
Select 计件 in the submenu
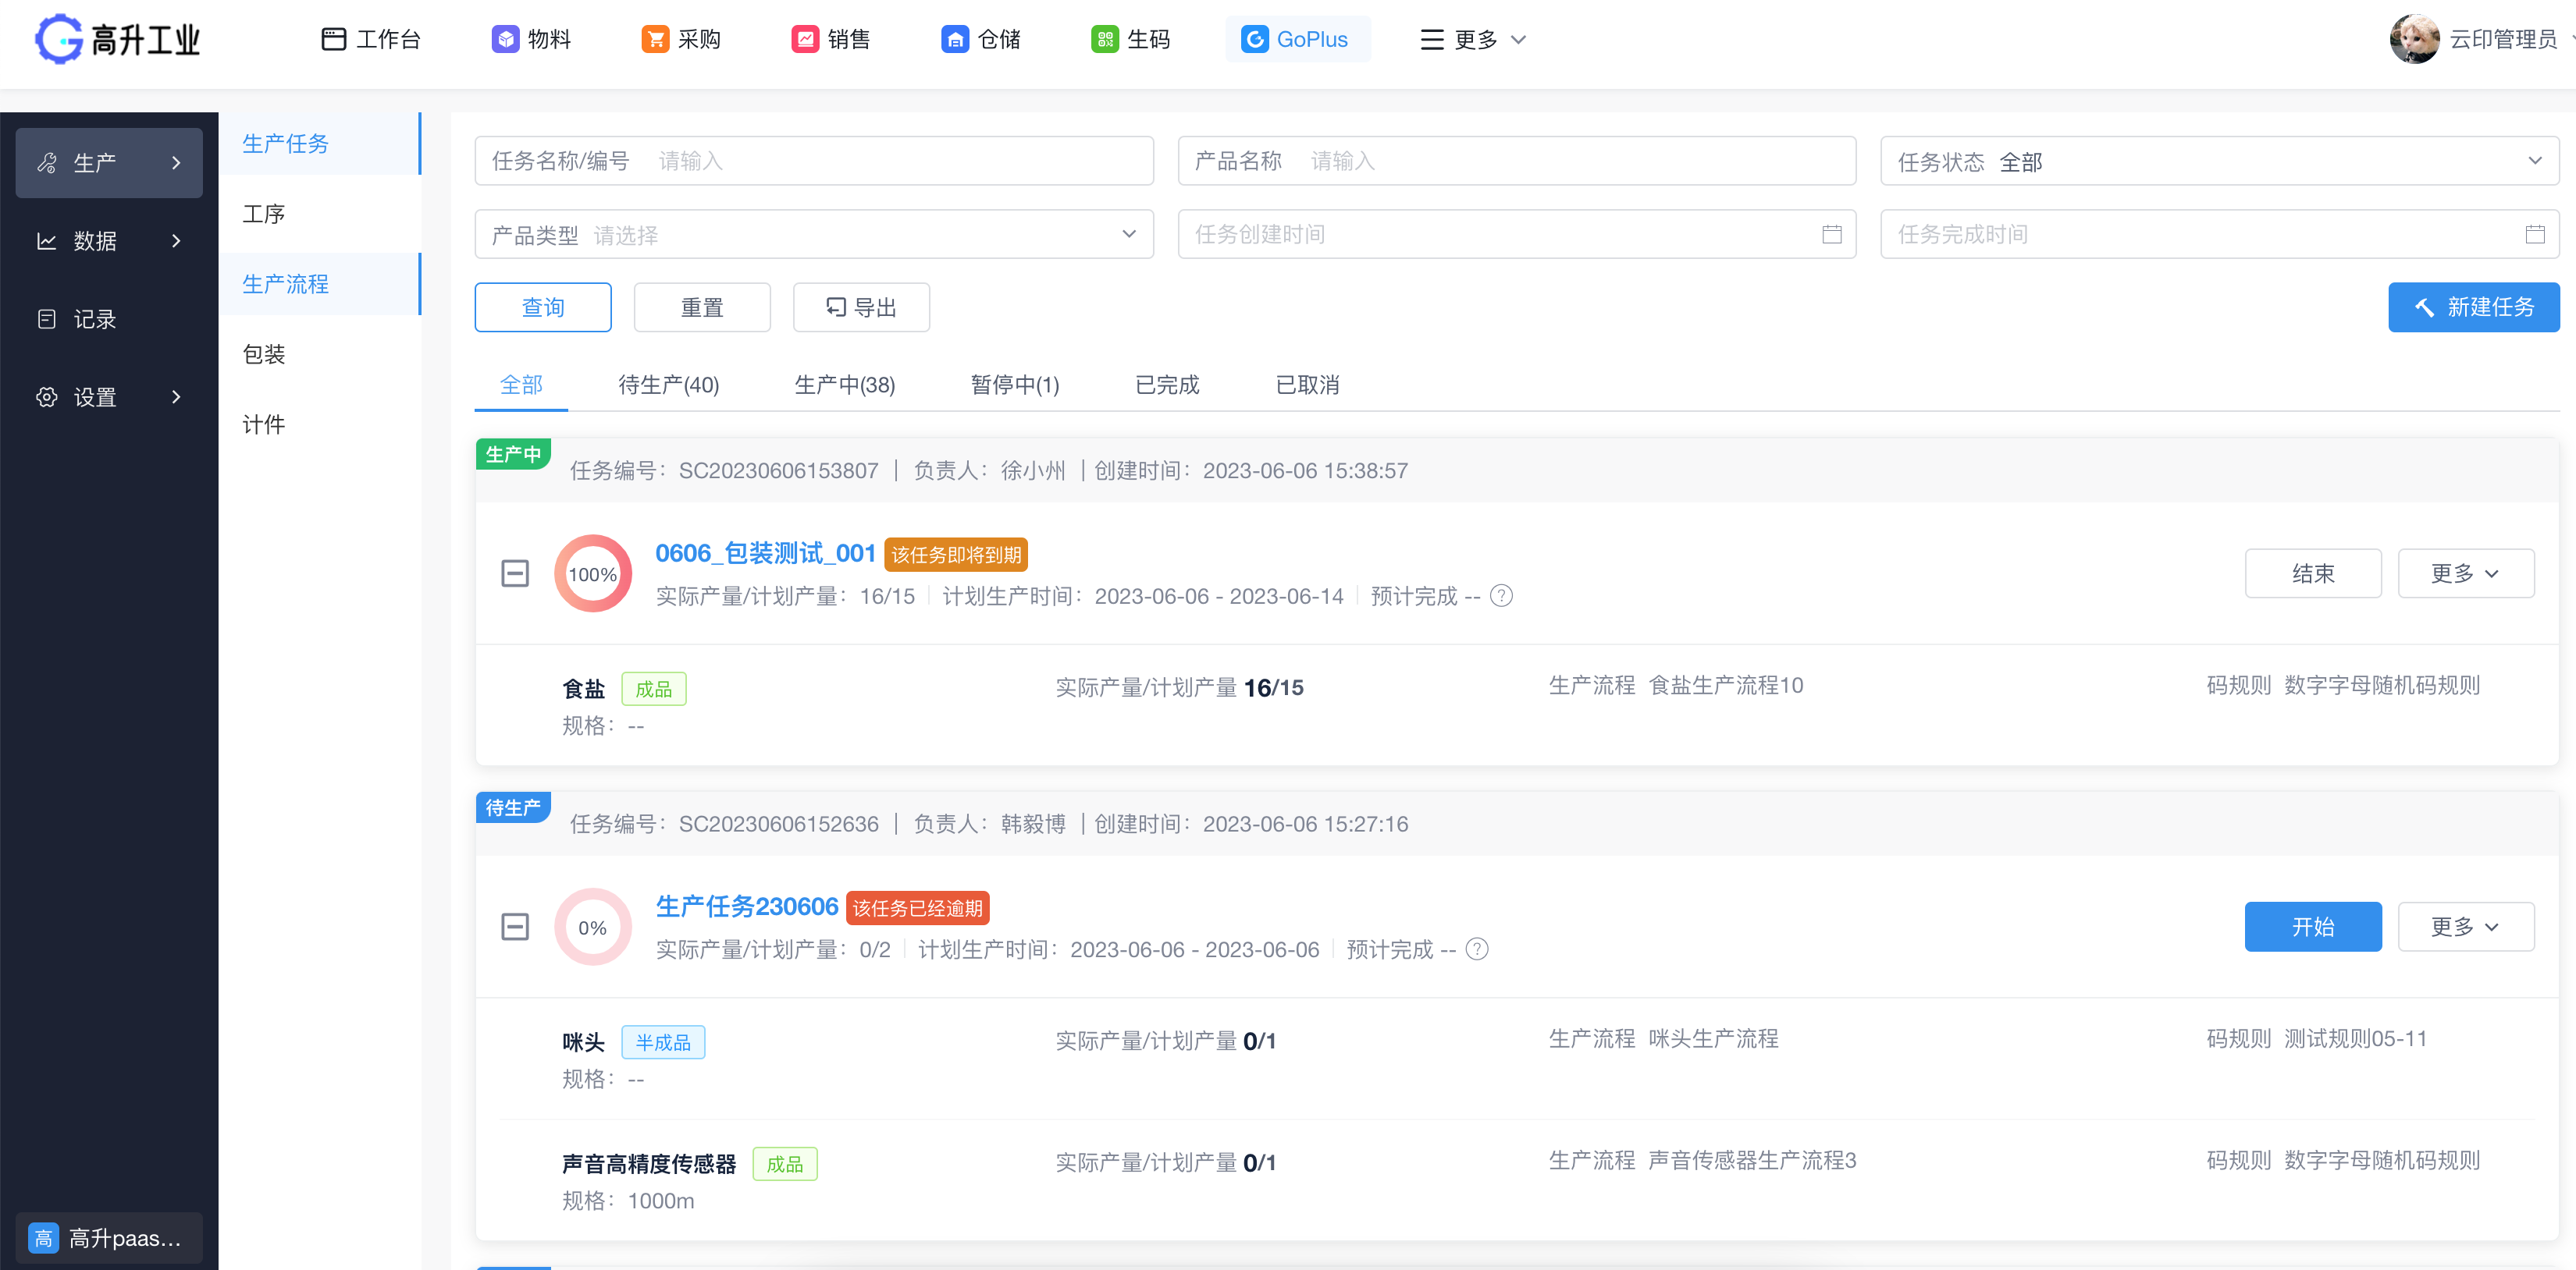[x=320, y=424]
